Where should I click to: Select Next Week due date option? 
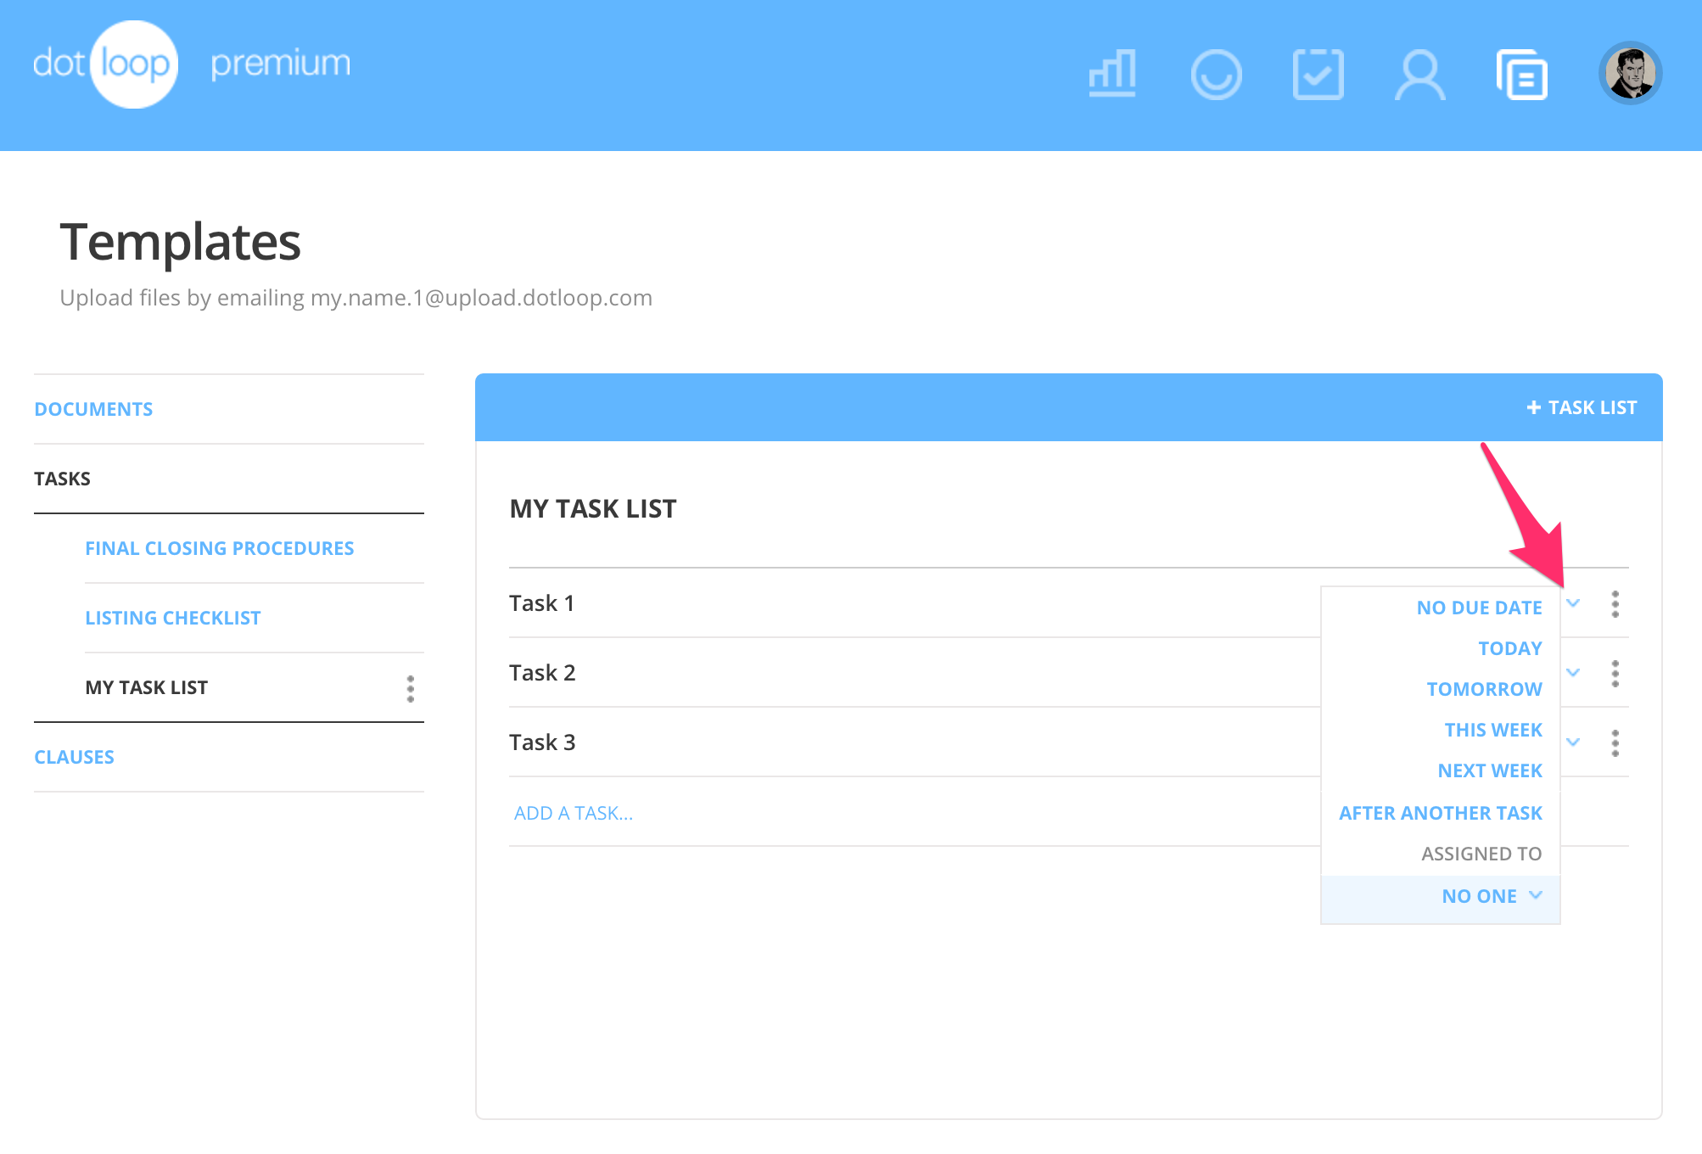click(x=1489, y=770)
